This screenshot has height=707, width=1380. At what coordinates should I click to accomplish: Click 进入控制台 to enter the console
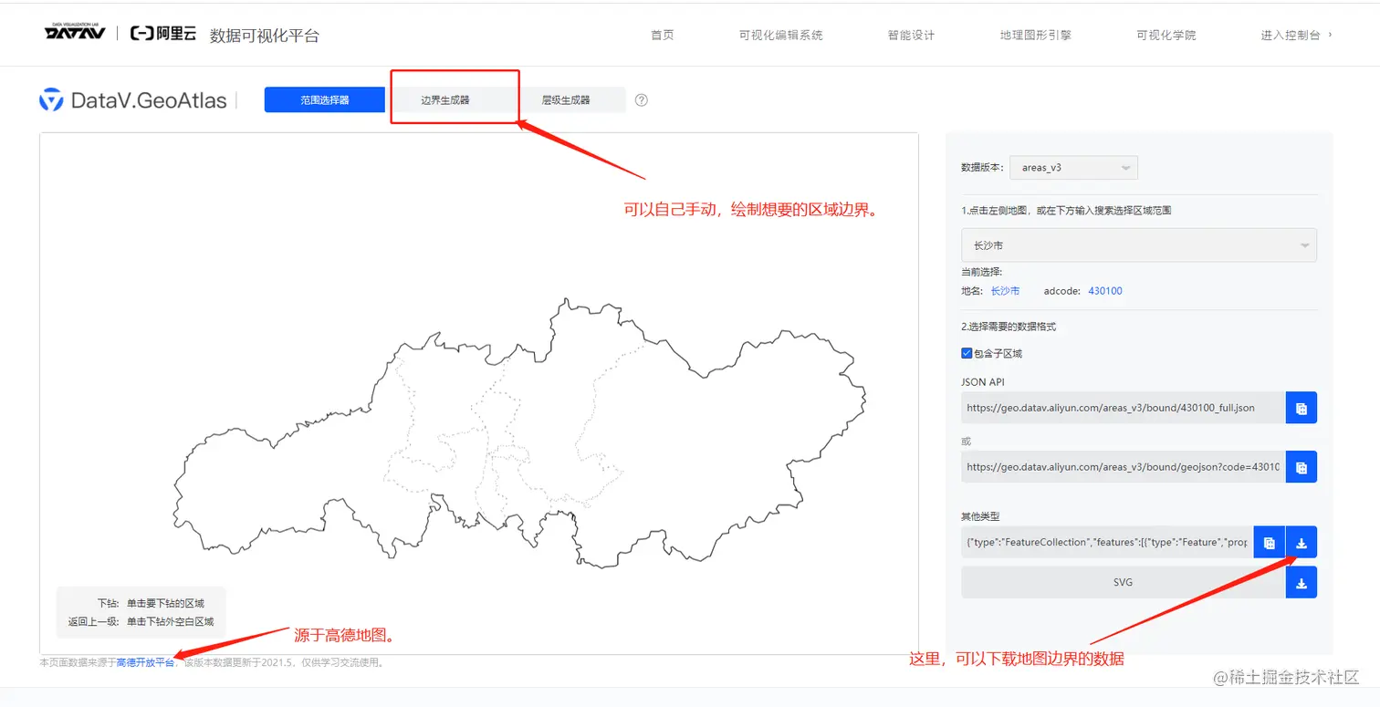pos(1296,35)
